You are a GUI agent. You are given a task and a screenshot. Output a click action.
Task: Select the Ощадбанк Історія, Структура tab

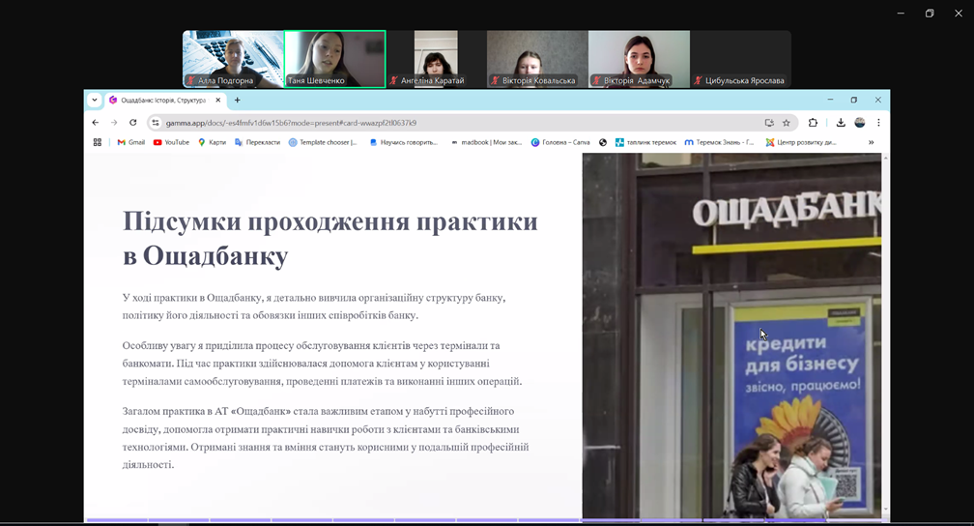click(159, 100)
